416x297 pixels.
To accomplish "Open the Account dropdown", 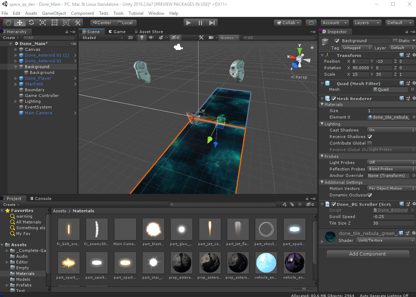I will 335,23.
